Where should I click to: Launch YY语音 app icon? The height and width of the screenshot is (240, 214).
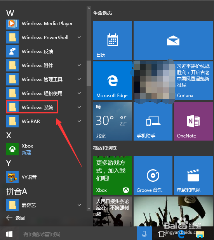click(x=12, y=177)
